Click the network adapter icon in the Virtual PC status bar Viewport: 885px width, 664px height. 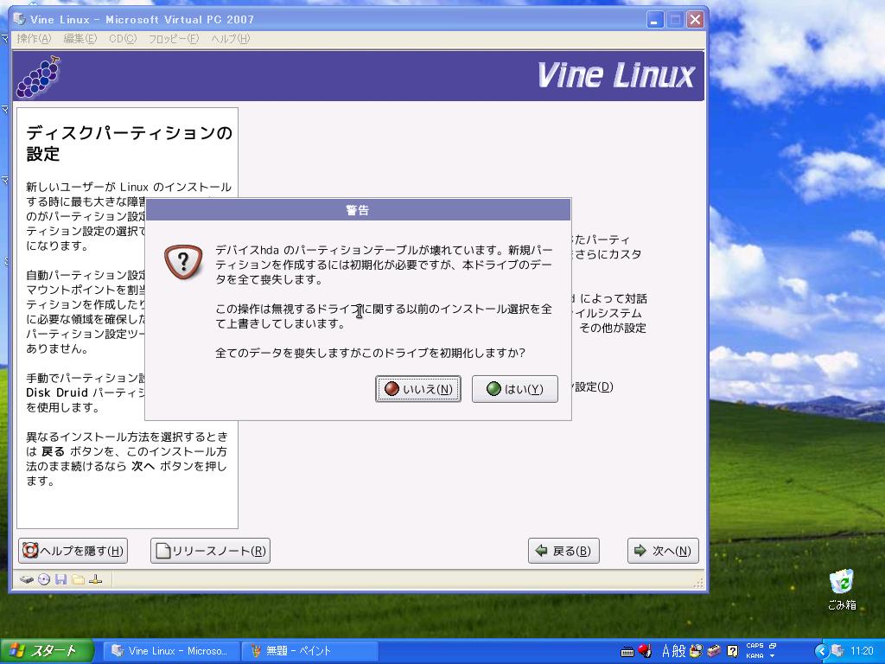[95, 579]
